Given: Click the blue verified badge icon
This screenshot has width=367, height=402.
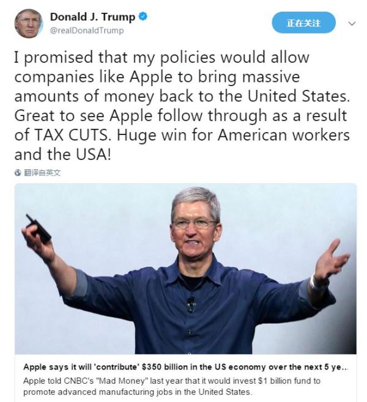Looking at the screenshot, I should tap(143, 17).
